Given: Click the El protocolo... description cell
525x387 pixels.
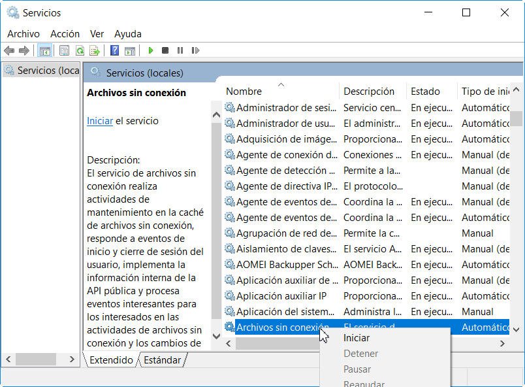Looking at the screenshot, I should coord(373,186).
